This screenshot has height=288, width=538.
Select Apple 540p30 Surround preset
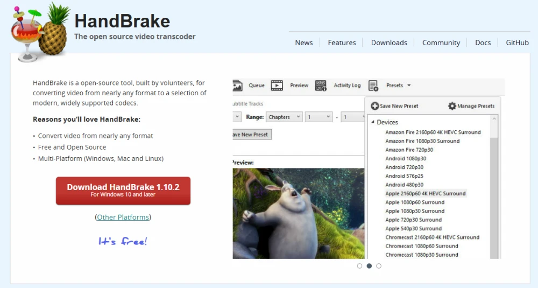pos(413,229)
